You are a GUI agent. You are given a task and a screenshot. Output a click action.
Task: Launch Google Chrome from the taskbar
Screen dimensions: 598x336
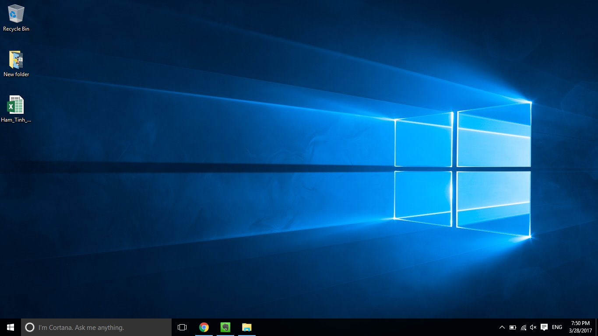(204, 327)
